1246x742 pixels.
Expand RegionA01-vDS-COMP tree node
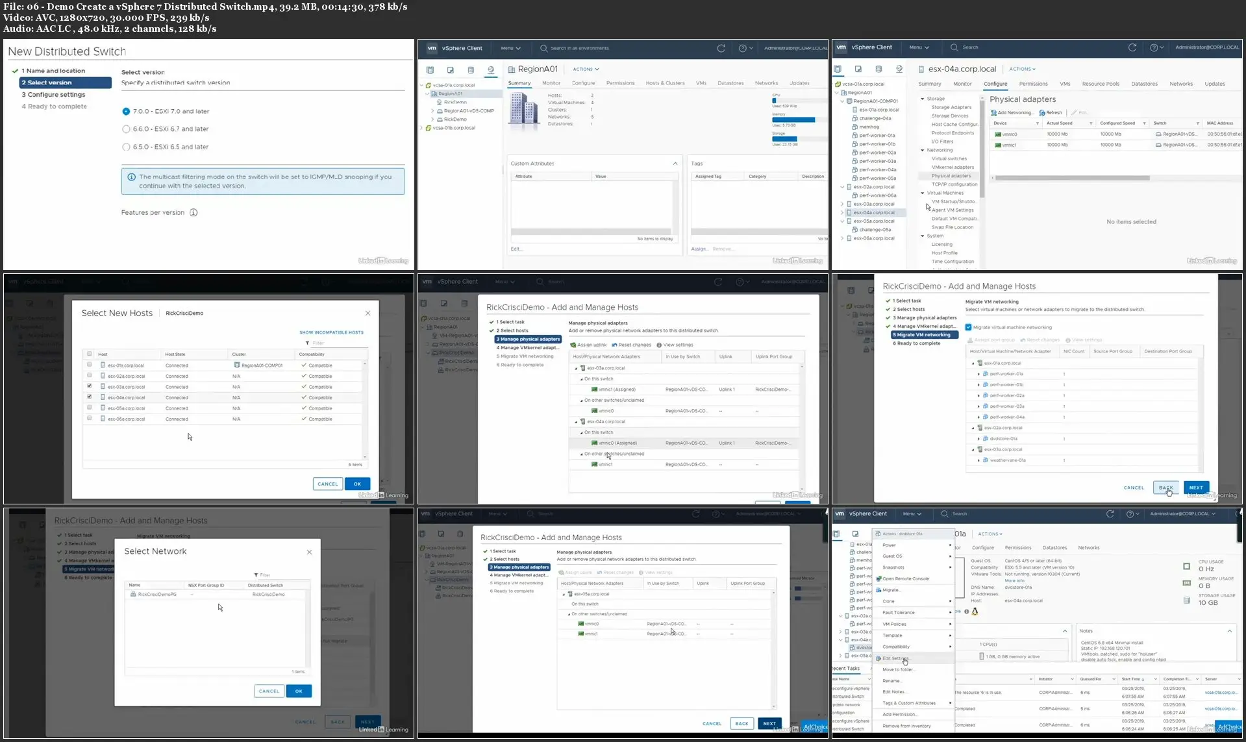pos(432,111)
